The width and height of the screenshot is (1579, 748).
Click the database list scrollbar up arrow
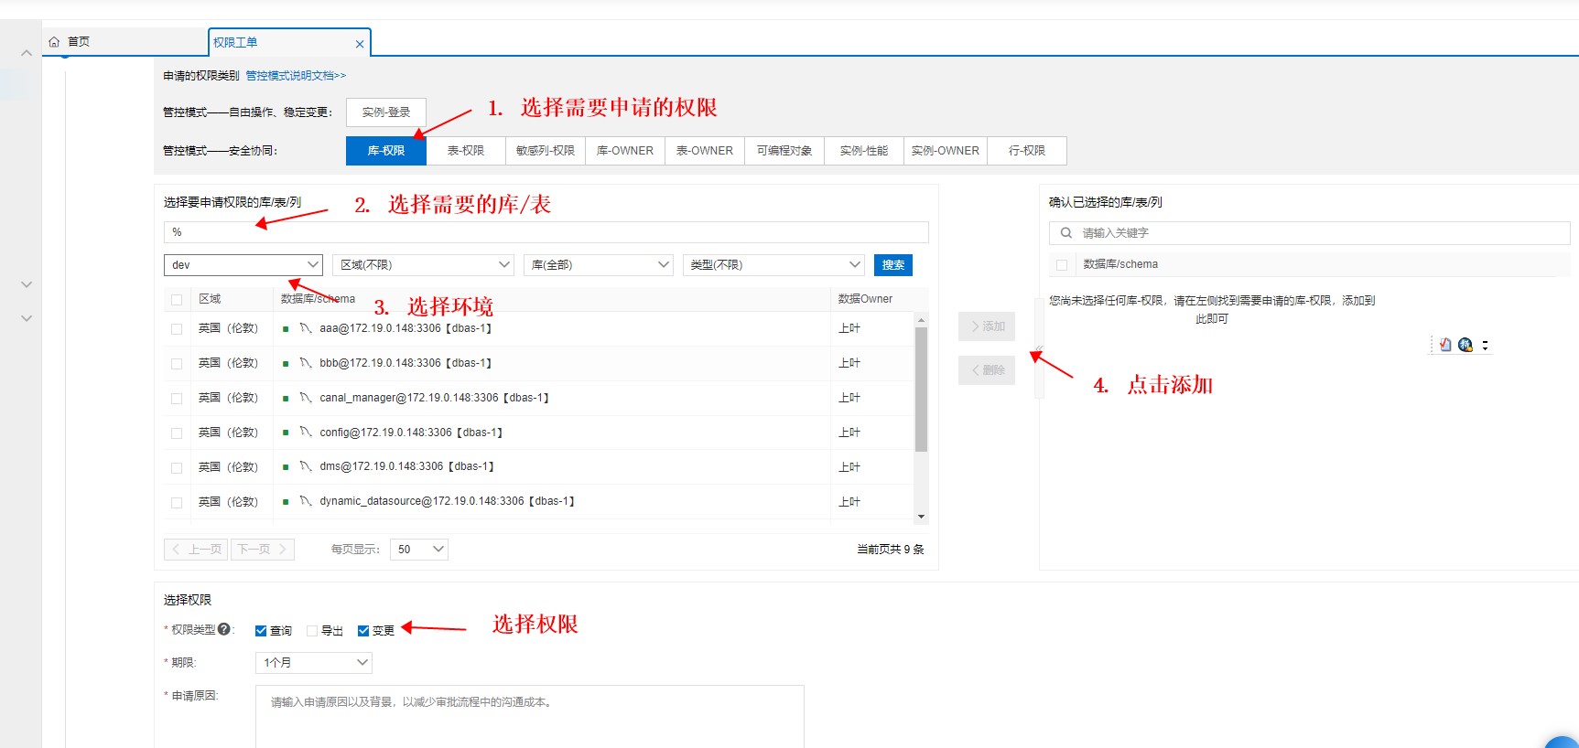coord(922,319)
